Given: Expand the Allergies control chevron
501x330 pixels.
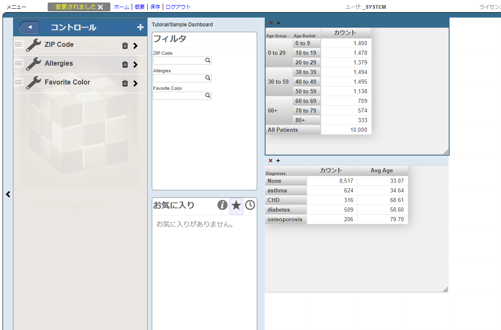Looking at the screenshot, I should pos(135,64).
